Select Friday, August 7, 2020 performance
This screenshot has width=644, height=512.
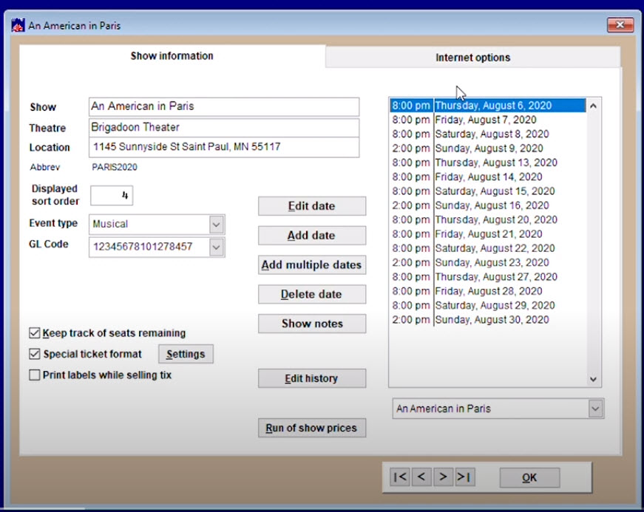[x=487, y=120]
